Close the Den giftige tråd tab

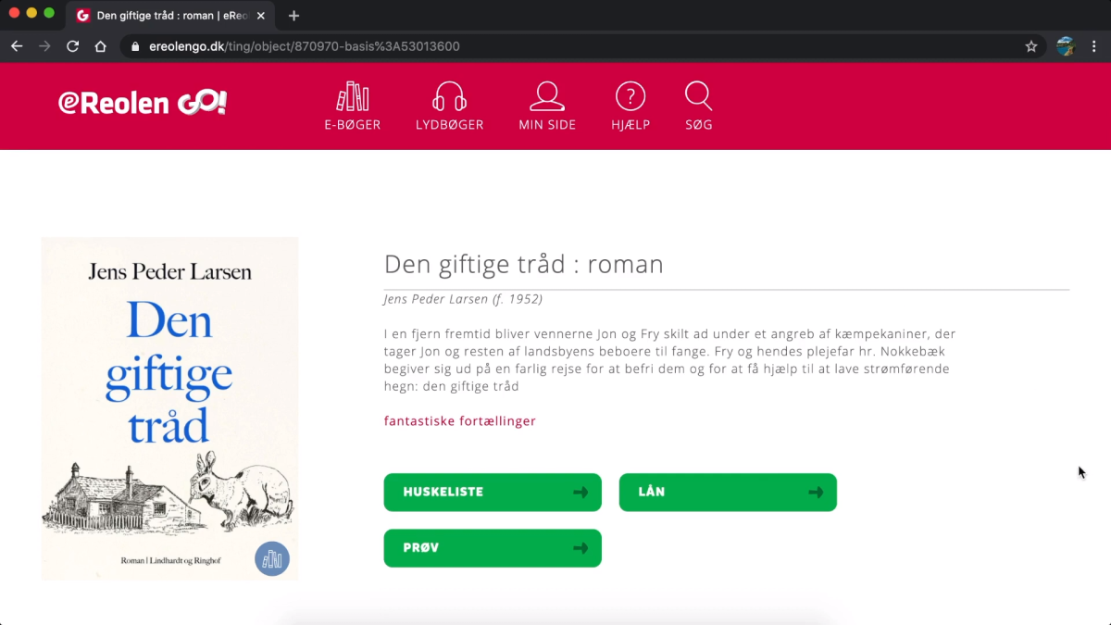pyautogui.click(x=261, y=16)
